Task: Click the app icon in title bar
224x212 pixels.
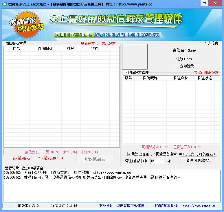Action: tap(4, 4)
